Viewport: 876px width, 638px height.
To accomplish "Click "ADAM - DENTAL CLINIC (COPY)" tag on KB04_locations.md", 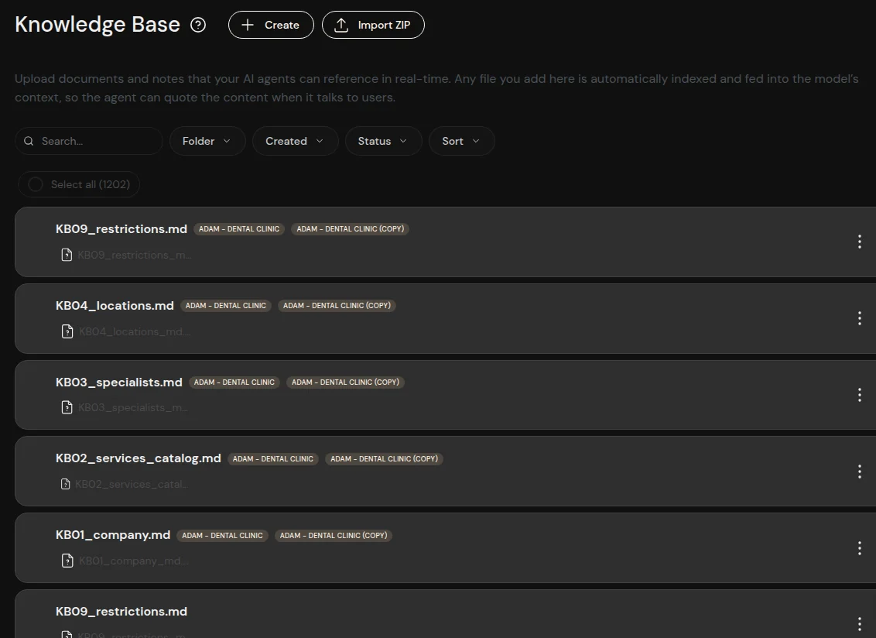I will coord(337,306).
